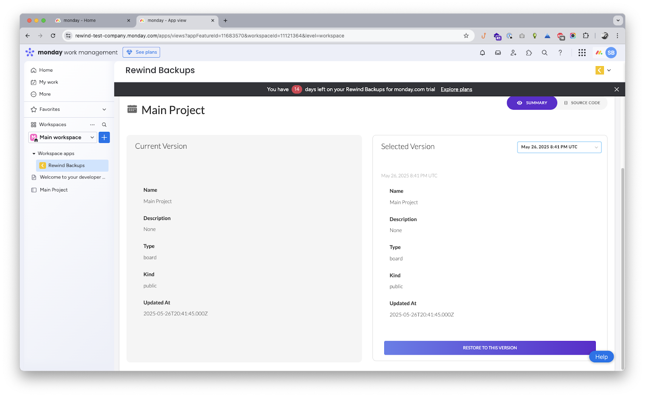Go forward in browser history
This screenshot has width=645, height=397.
pos(40,35)
